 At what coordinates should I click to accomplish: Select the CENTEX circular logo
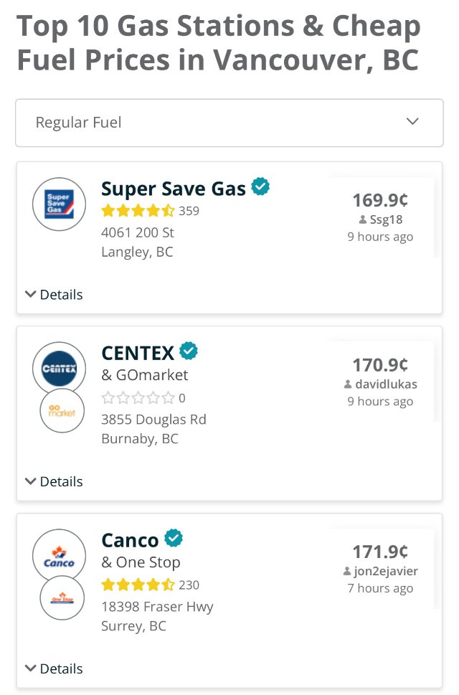(59, 369)
